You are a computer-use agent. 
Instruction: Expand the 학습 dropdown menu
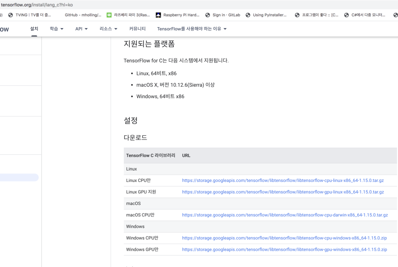click(57, 28)
